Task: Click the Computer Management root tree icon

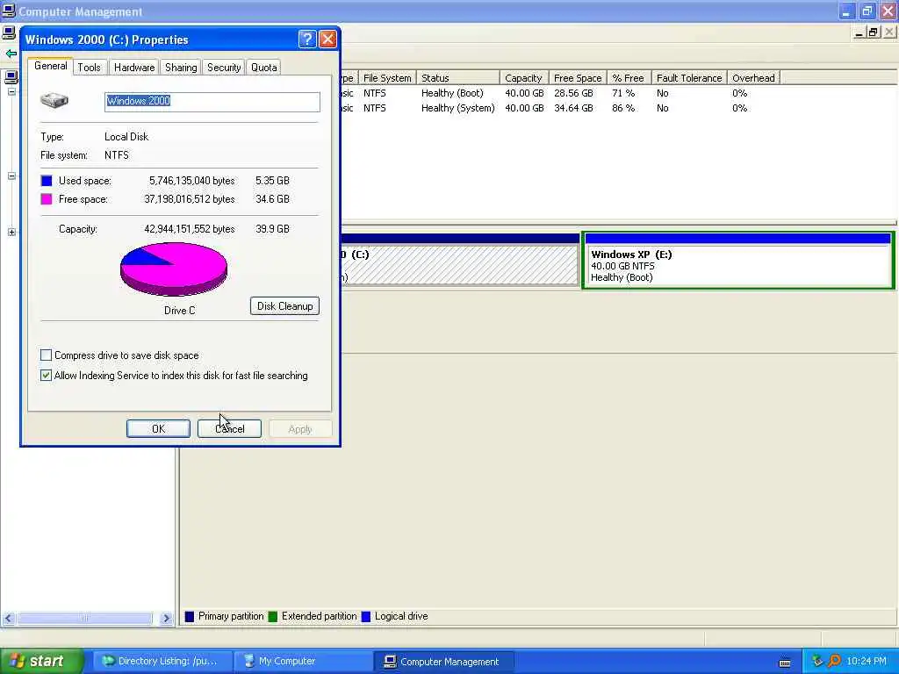Action: (x=11, y=77)
